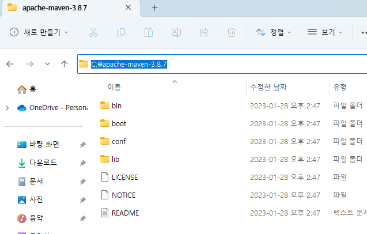Viewport: 367px width, 234px height.
Task: Click the boot folder icon
Action: pyautogui.click(x=105, y=123)
